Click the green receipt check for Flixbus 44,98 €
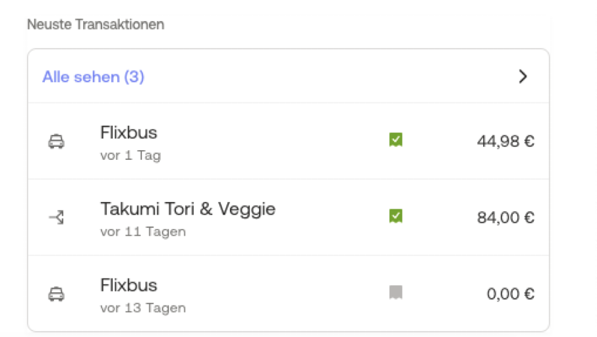Screen dimensions: 597x337 point(396,140)
